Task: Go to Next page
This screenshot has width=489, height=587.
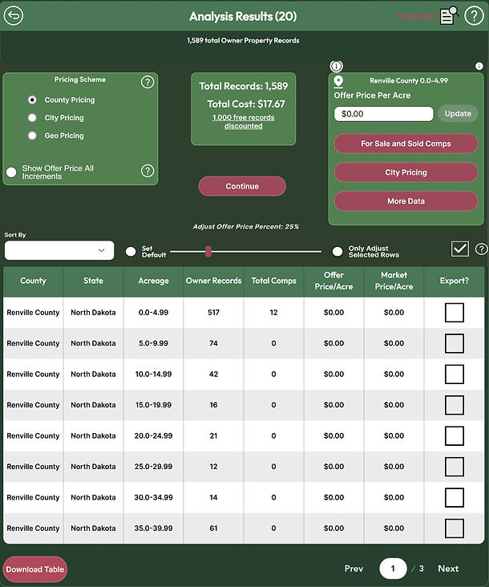Action: coord(448,569)
